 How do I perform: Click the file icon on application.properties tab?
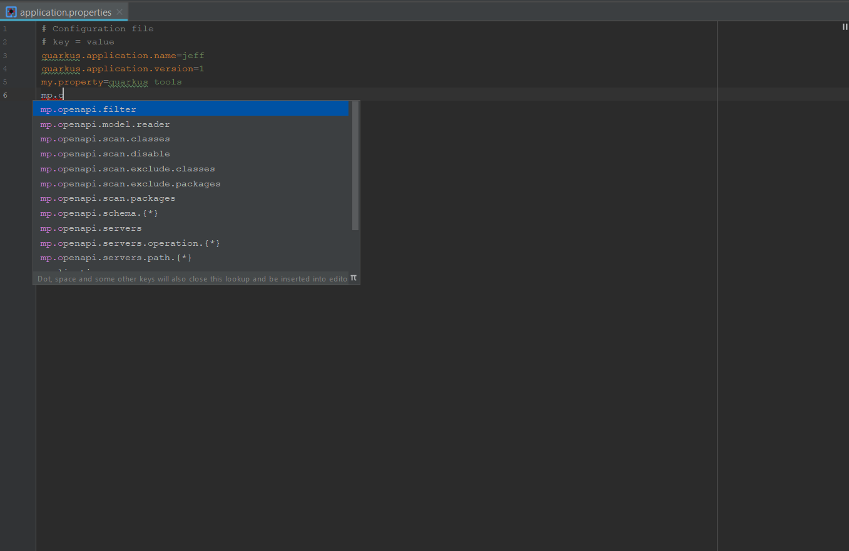pos(11,12)
